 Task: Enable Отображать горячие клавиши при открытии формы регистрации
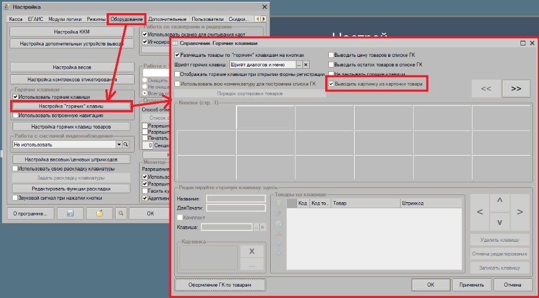(177, 74)
